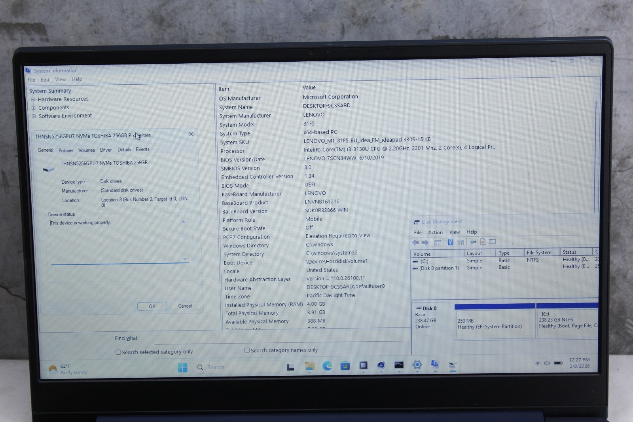
Task: Expand the Hardware Resources node
Action: [33, 100]
